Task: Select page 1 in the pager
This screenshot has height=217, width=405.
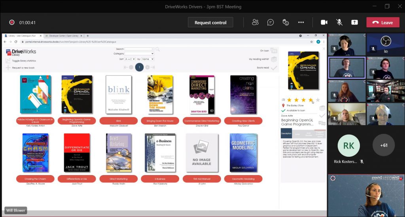Action: [x=139, y=67]
